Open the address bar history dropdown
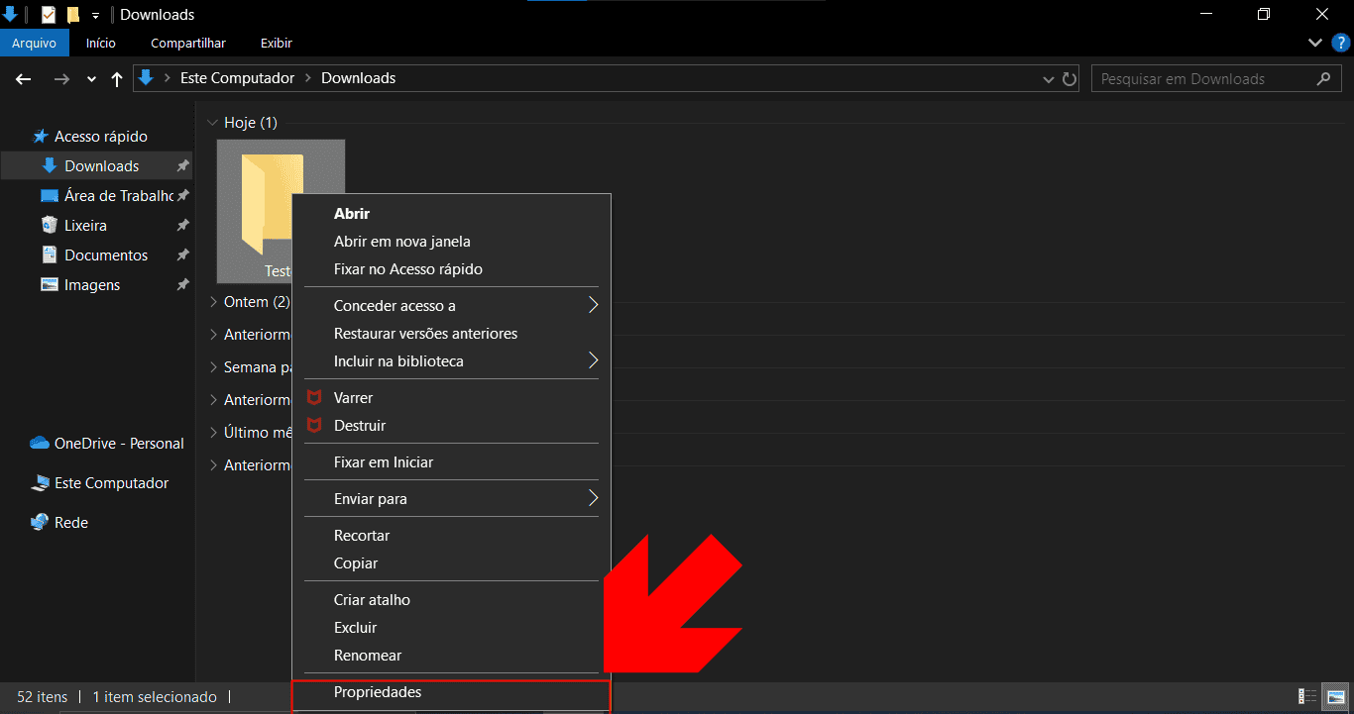 (1050, 79)
